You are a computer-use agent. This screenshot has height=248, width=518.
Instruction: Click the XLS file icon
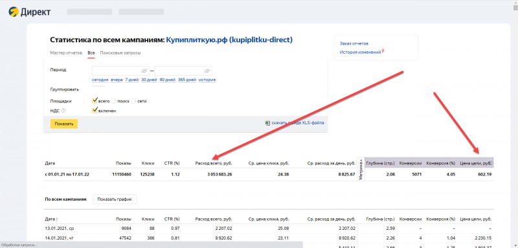pyautogui.click(x=267, y=122)
